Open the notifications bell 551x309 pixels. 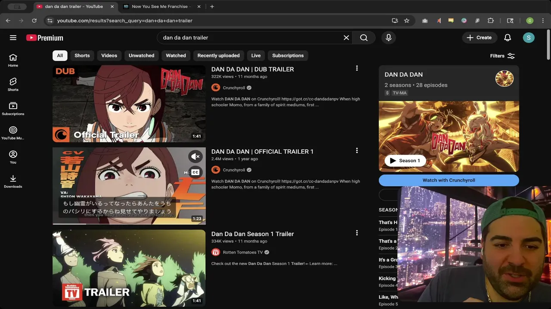508,38
